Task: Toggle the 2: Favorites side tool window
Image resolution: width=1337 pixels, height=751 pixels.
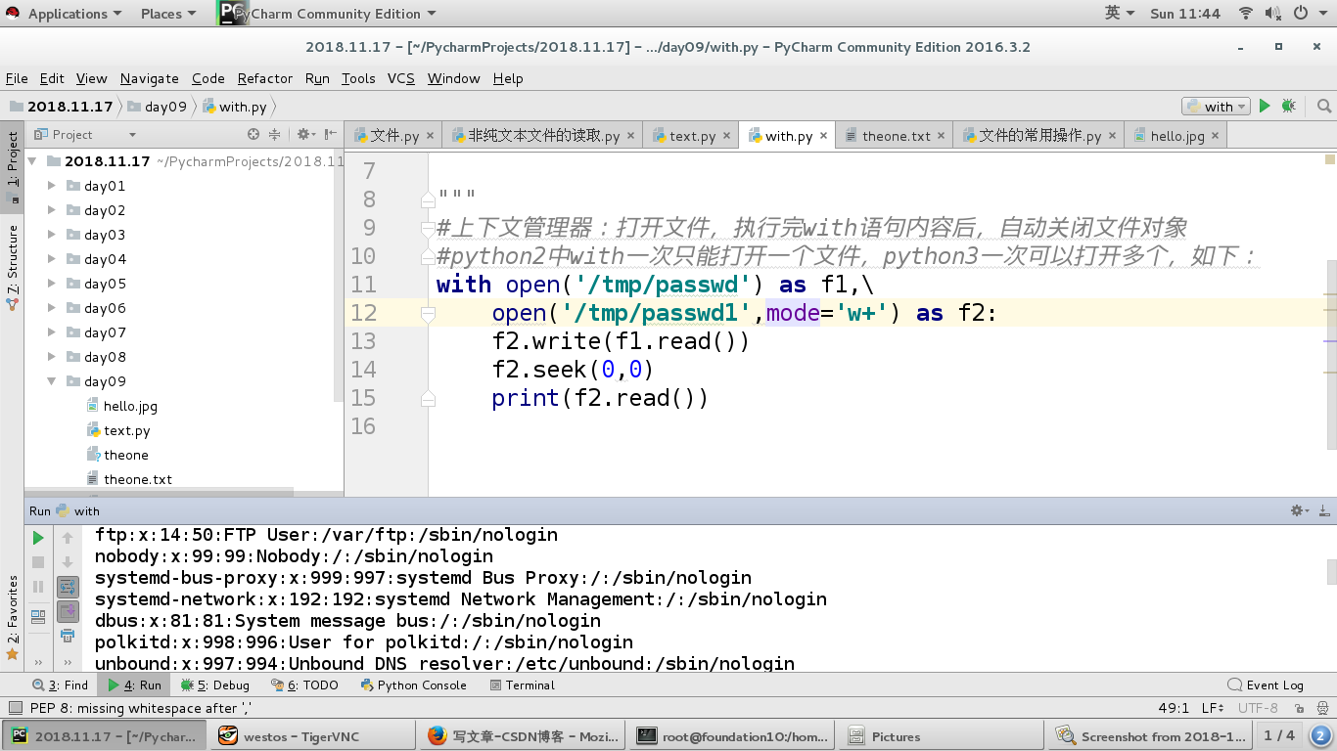Action: tap(12, 618)
